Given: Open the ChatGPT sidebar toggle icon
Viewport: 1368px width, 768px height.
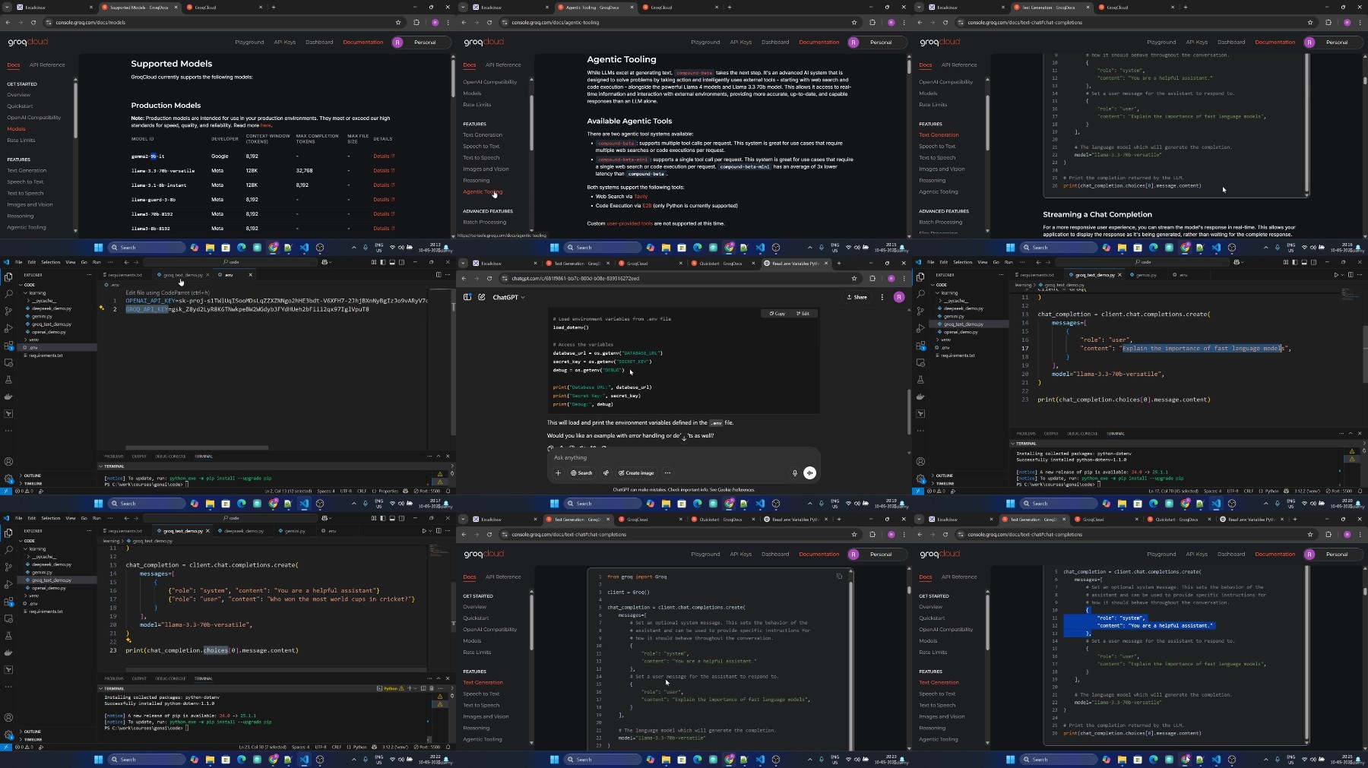Looking at the screenshot, I should (x=467, y=297).
